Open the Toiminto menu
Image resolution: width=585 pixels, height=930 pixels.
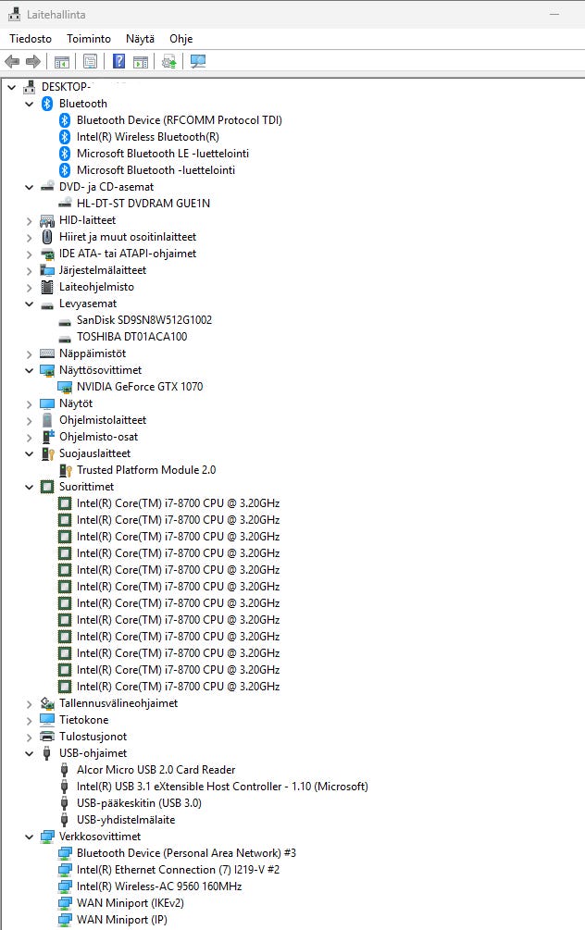89,39
